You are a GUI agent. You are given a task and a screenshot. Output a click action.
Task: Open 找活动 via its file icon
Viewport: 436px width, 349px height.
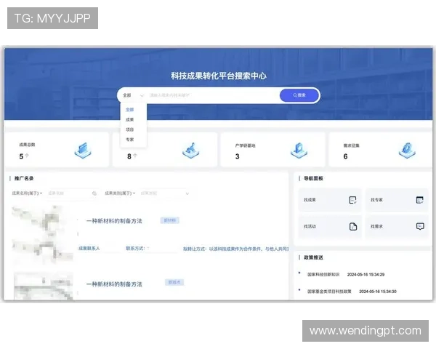click(x=353, y=227)
